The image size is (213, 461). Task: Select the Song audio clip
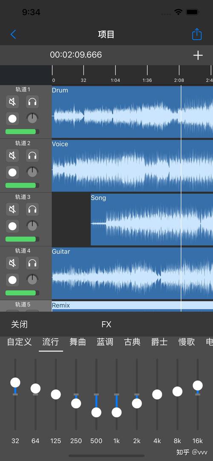(152, 219)
